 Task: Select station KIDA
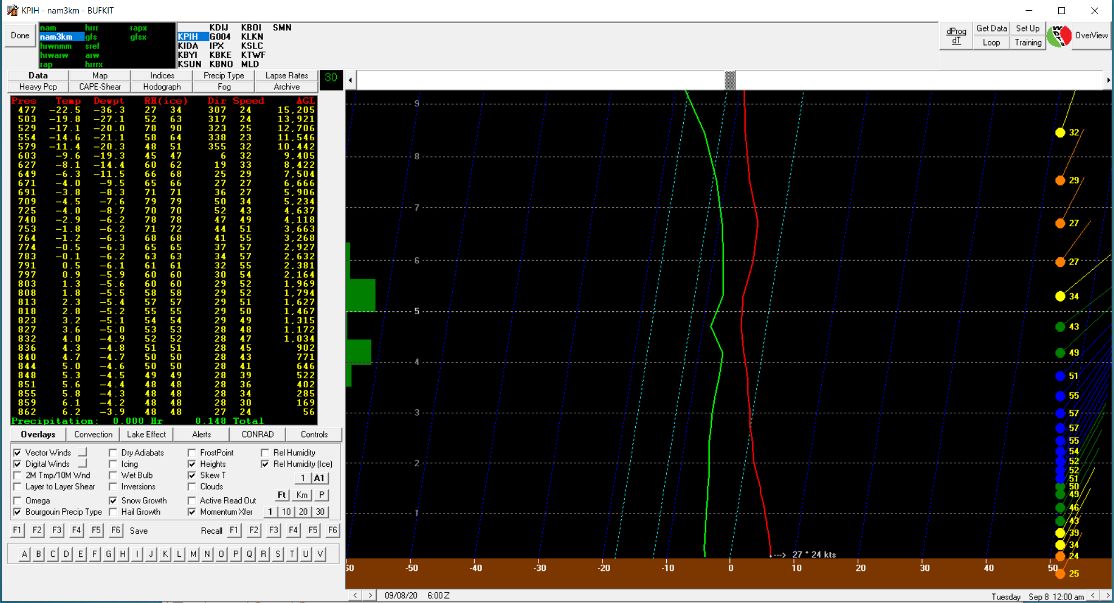click(x=188, y=46)
